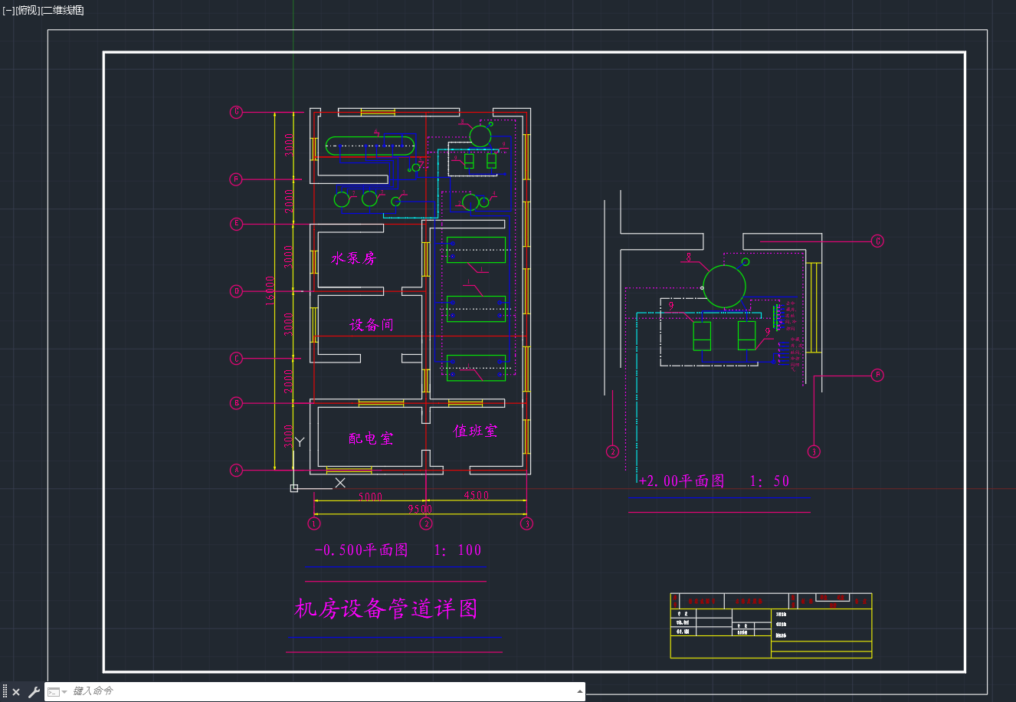Select the 配电室 room label

(371, 438)
